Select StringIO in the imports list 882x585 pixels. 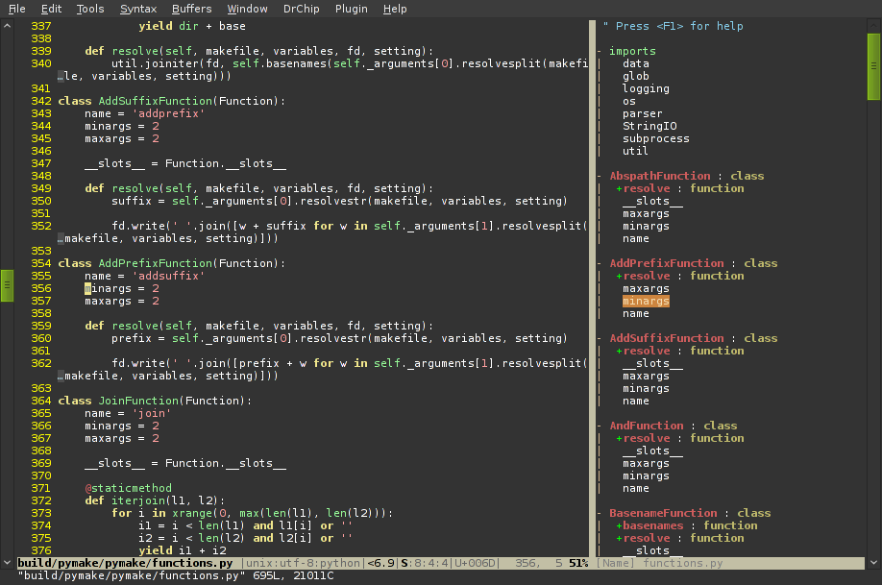(x=649, y=126)
